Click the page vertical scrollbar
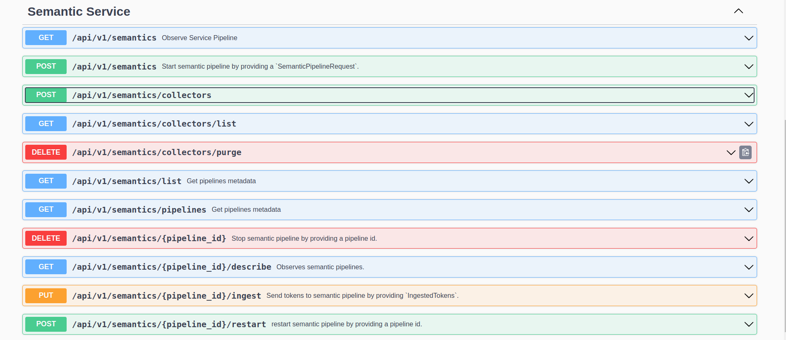 [784, 225]
